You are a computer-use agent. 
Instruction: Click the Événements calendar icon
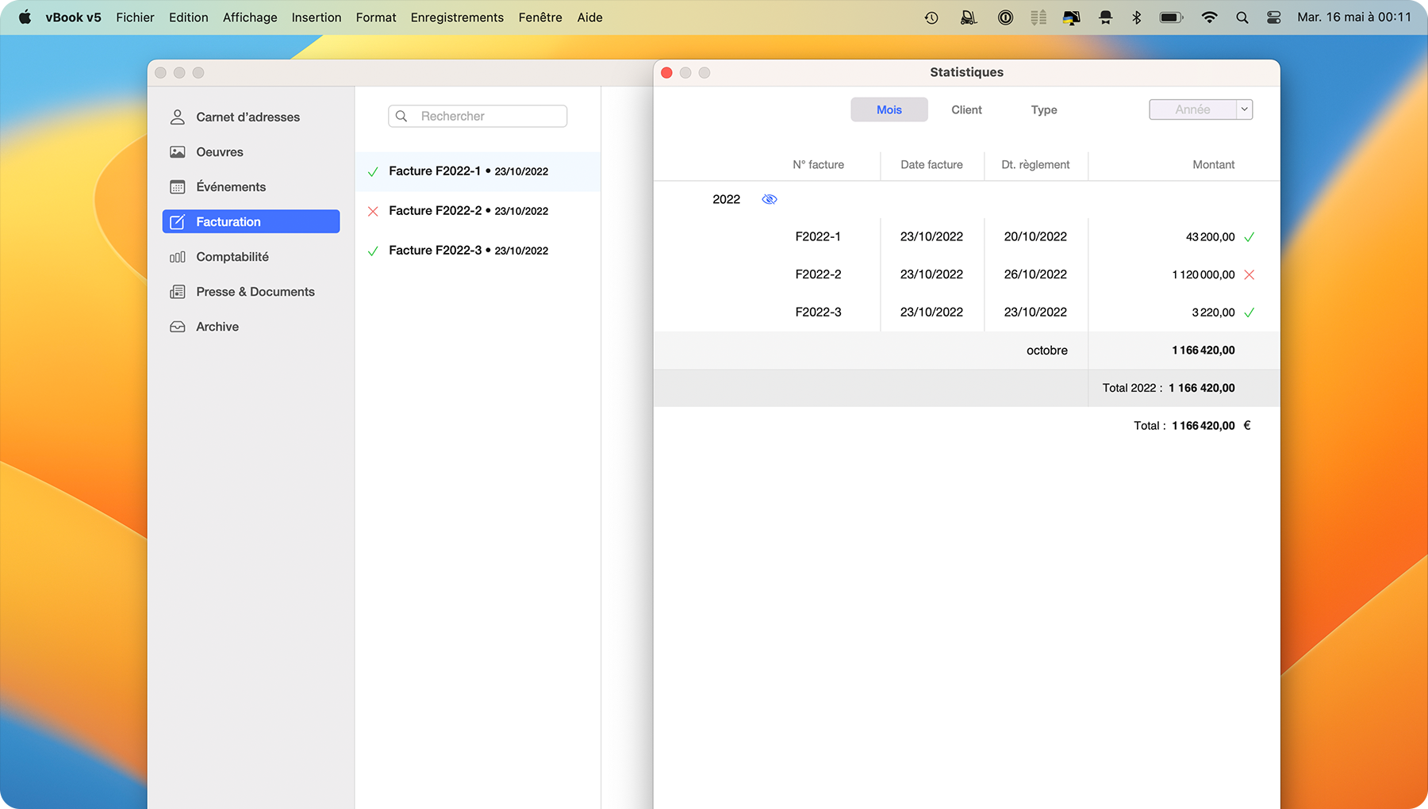point(178,187)
